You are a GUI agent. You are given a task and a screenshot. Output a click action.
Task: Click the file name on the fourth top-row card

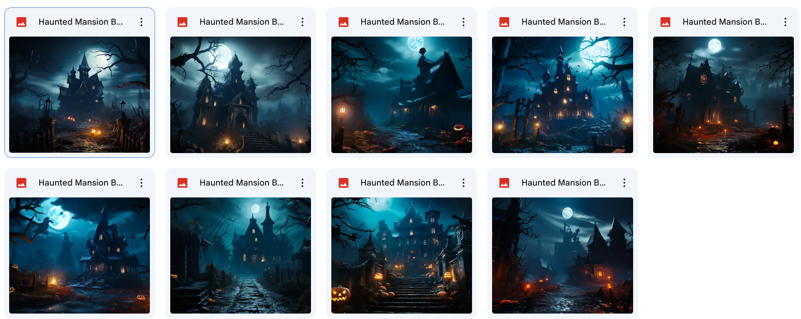point(564,22)
